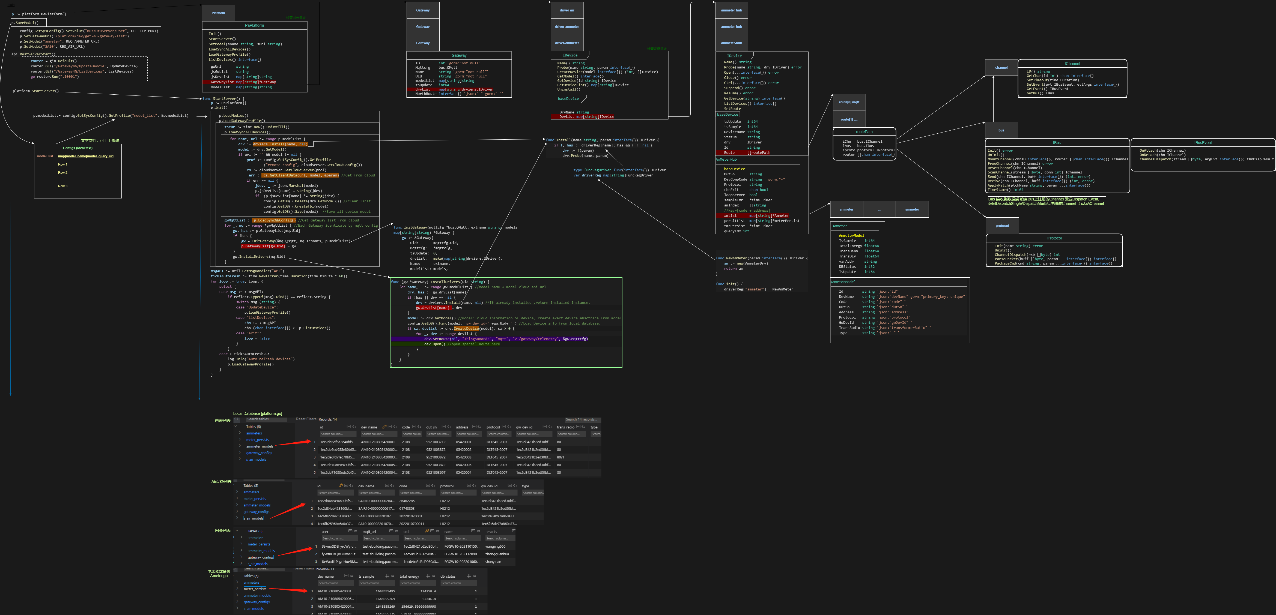Select code cell 26462285 in Air table
1276x615 pixels.
[407, 501]
